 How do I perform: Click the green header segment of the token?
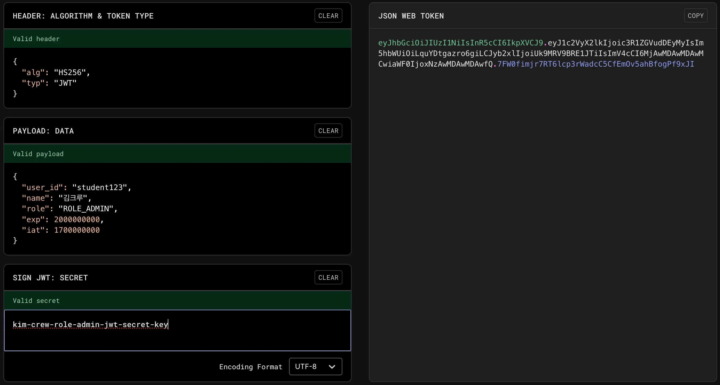460,43
